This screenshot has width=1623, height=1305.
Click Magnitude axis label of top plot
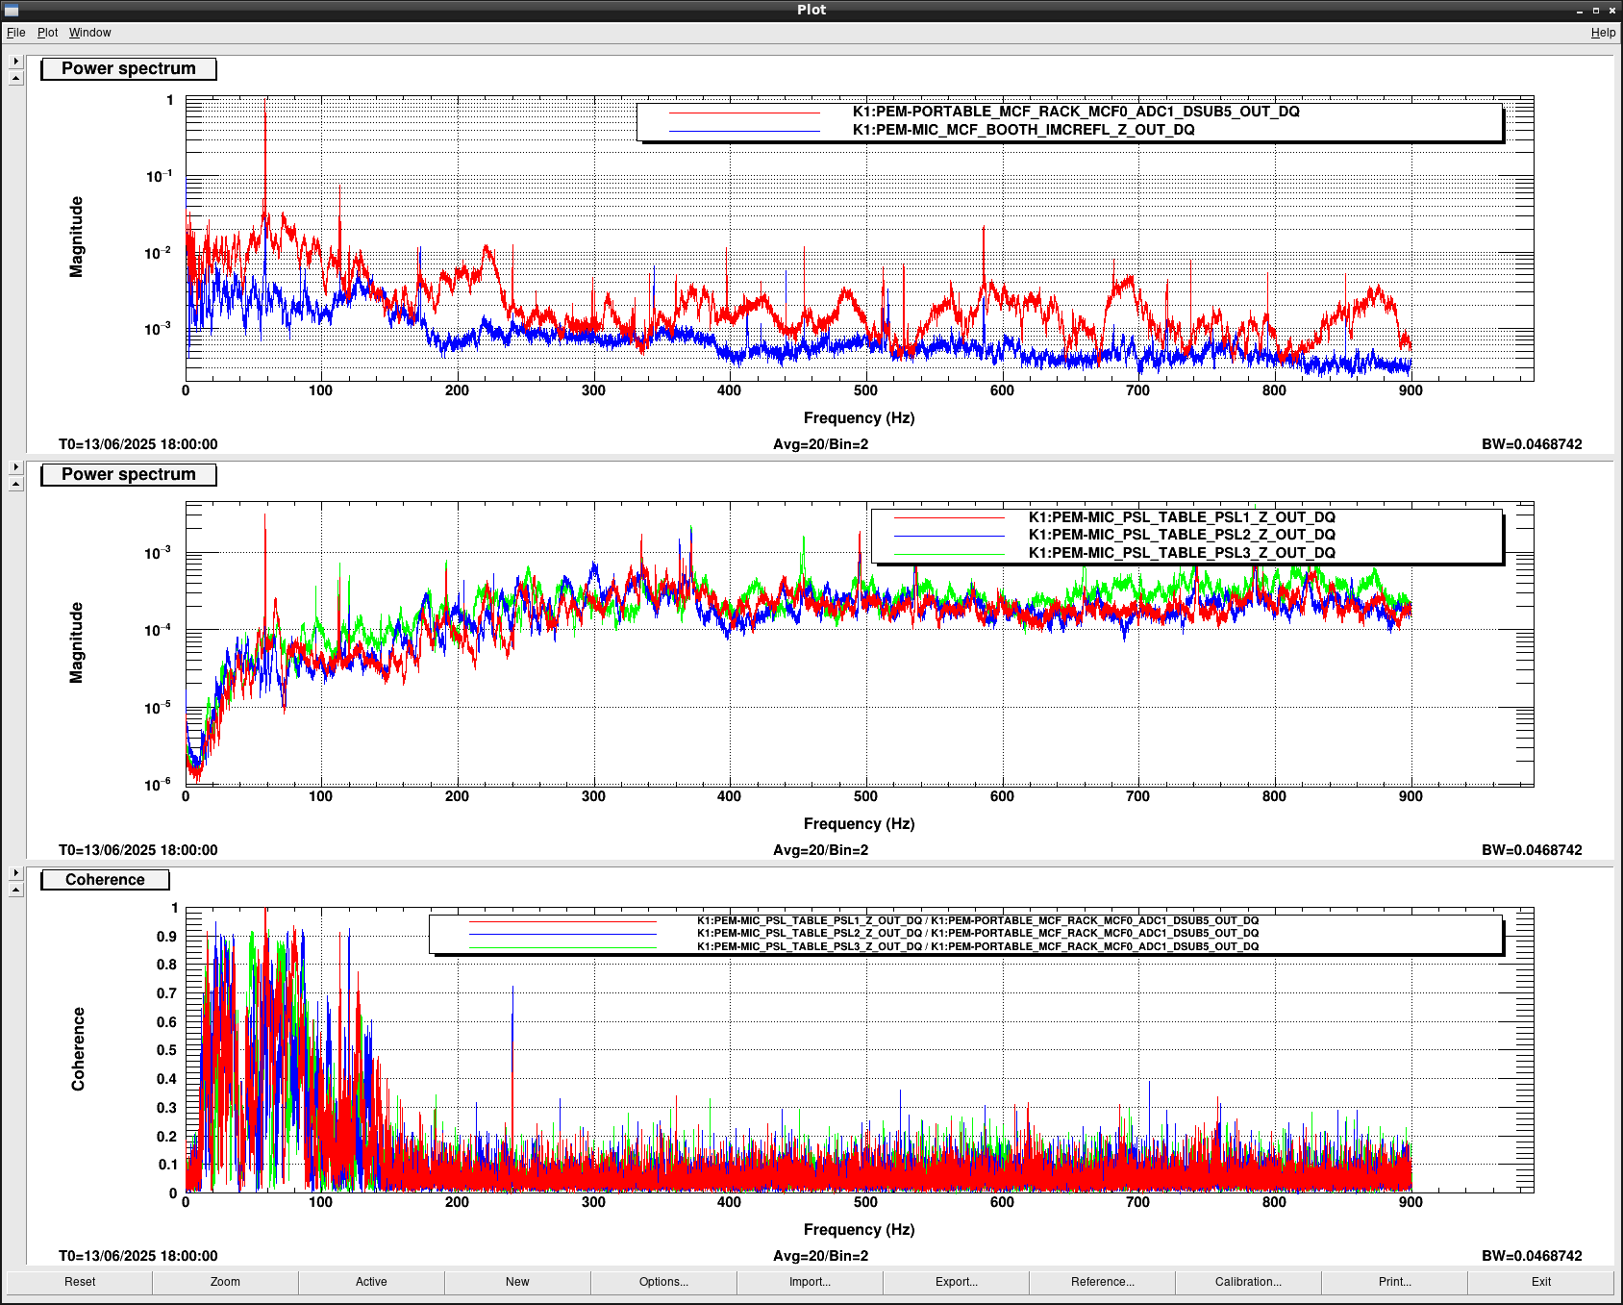tap(77, 238)
